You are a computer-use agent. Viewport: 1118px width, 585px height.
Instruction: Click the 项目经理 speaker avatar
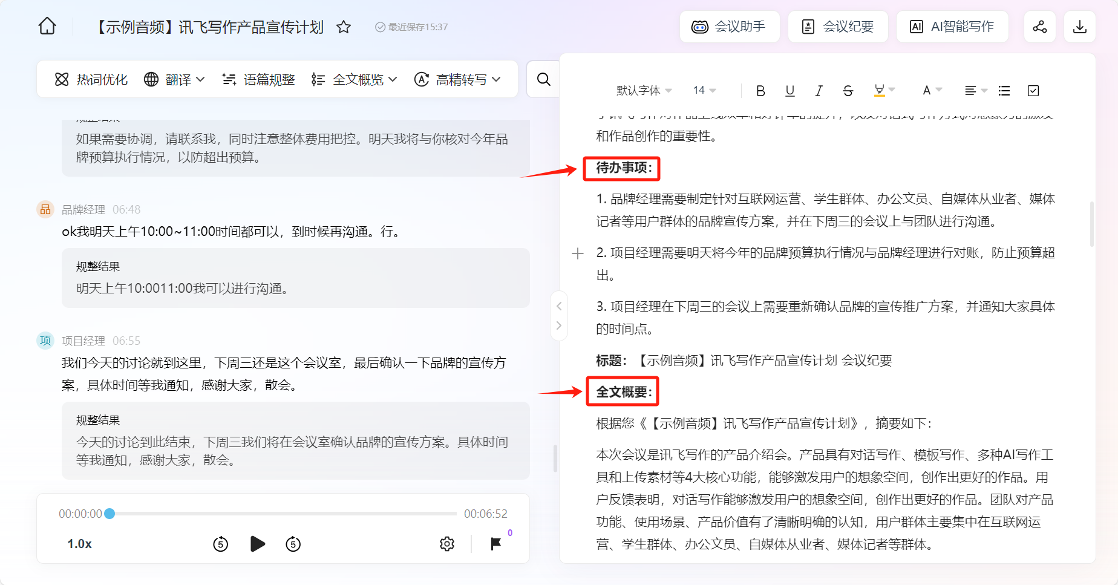click(x=45, y=341)
